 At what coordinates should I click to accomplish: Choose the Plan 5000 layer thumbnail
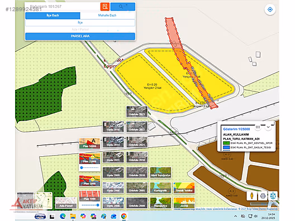tap(89, 181)
